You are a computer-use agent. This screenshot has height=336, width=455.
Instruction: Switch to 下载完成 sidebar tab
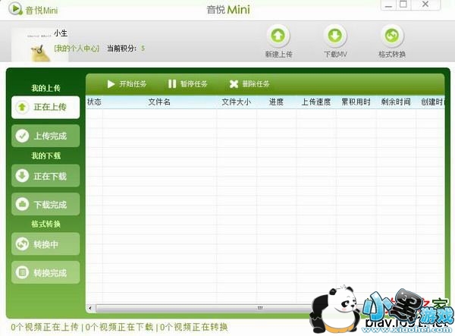click(45, 204)
